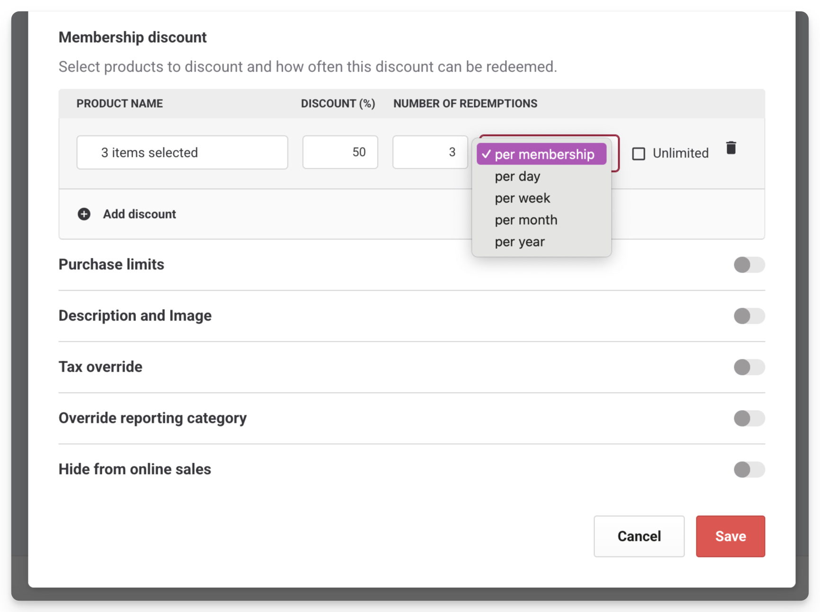
Task: Choose 'per day' redemption frequency
Action: 517,176
